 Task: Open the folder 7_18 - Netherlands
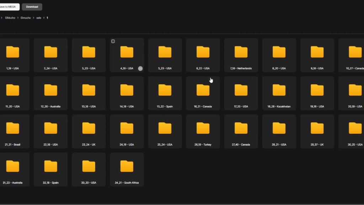click(241, 55)
